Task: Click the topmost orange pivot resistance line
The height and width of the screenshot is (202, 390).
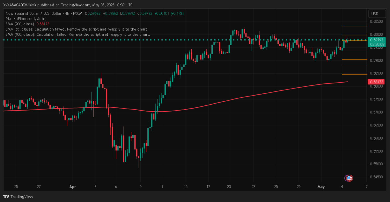Action: [354, 26]
